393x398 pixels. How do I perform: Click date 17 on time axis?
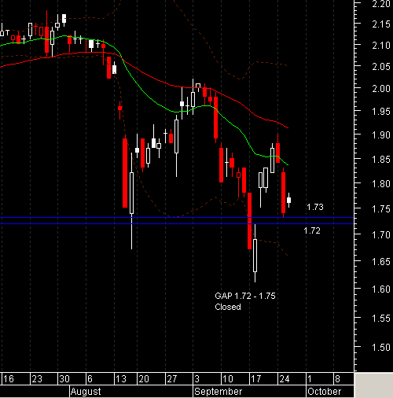click(256, 379)
